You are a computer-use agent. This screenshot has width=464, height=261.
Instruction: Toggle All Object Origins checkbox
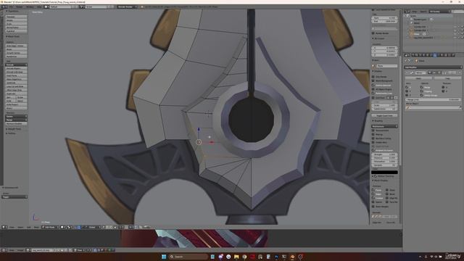(373, 89)
